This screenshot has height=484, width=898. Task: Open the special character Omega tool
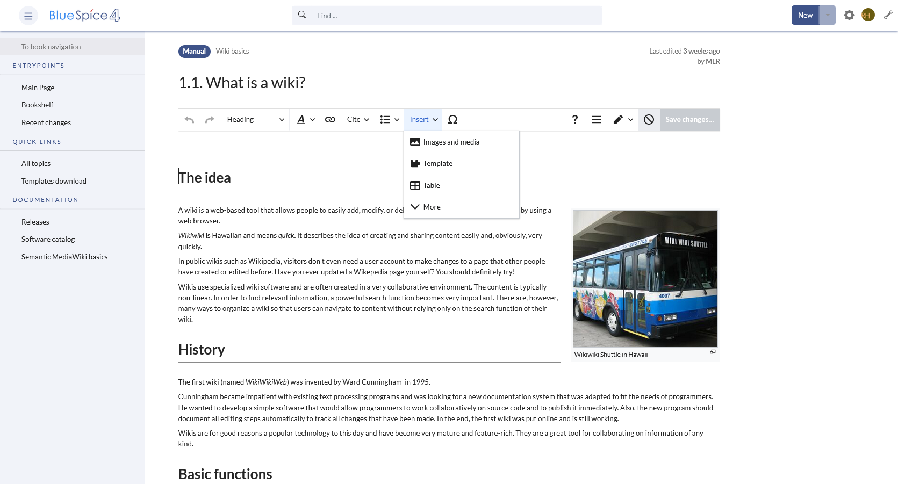452,120
